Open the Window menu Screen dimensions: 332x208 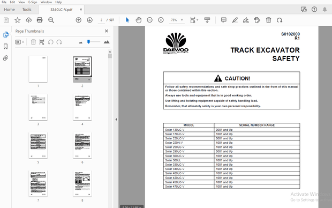click(x=46, y=2)
